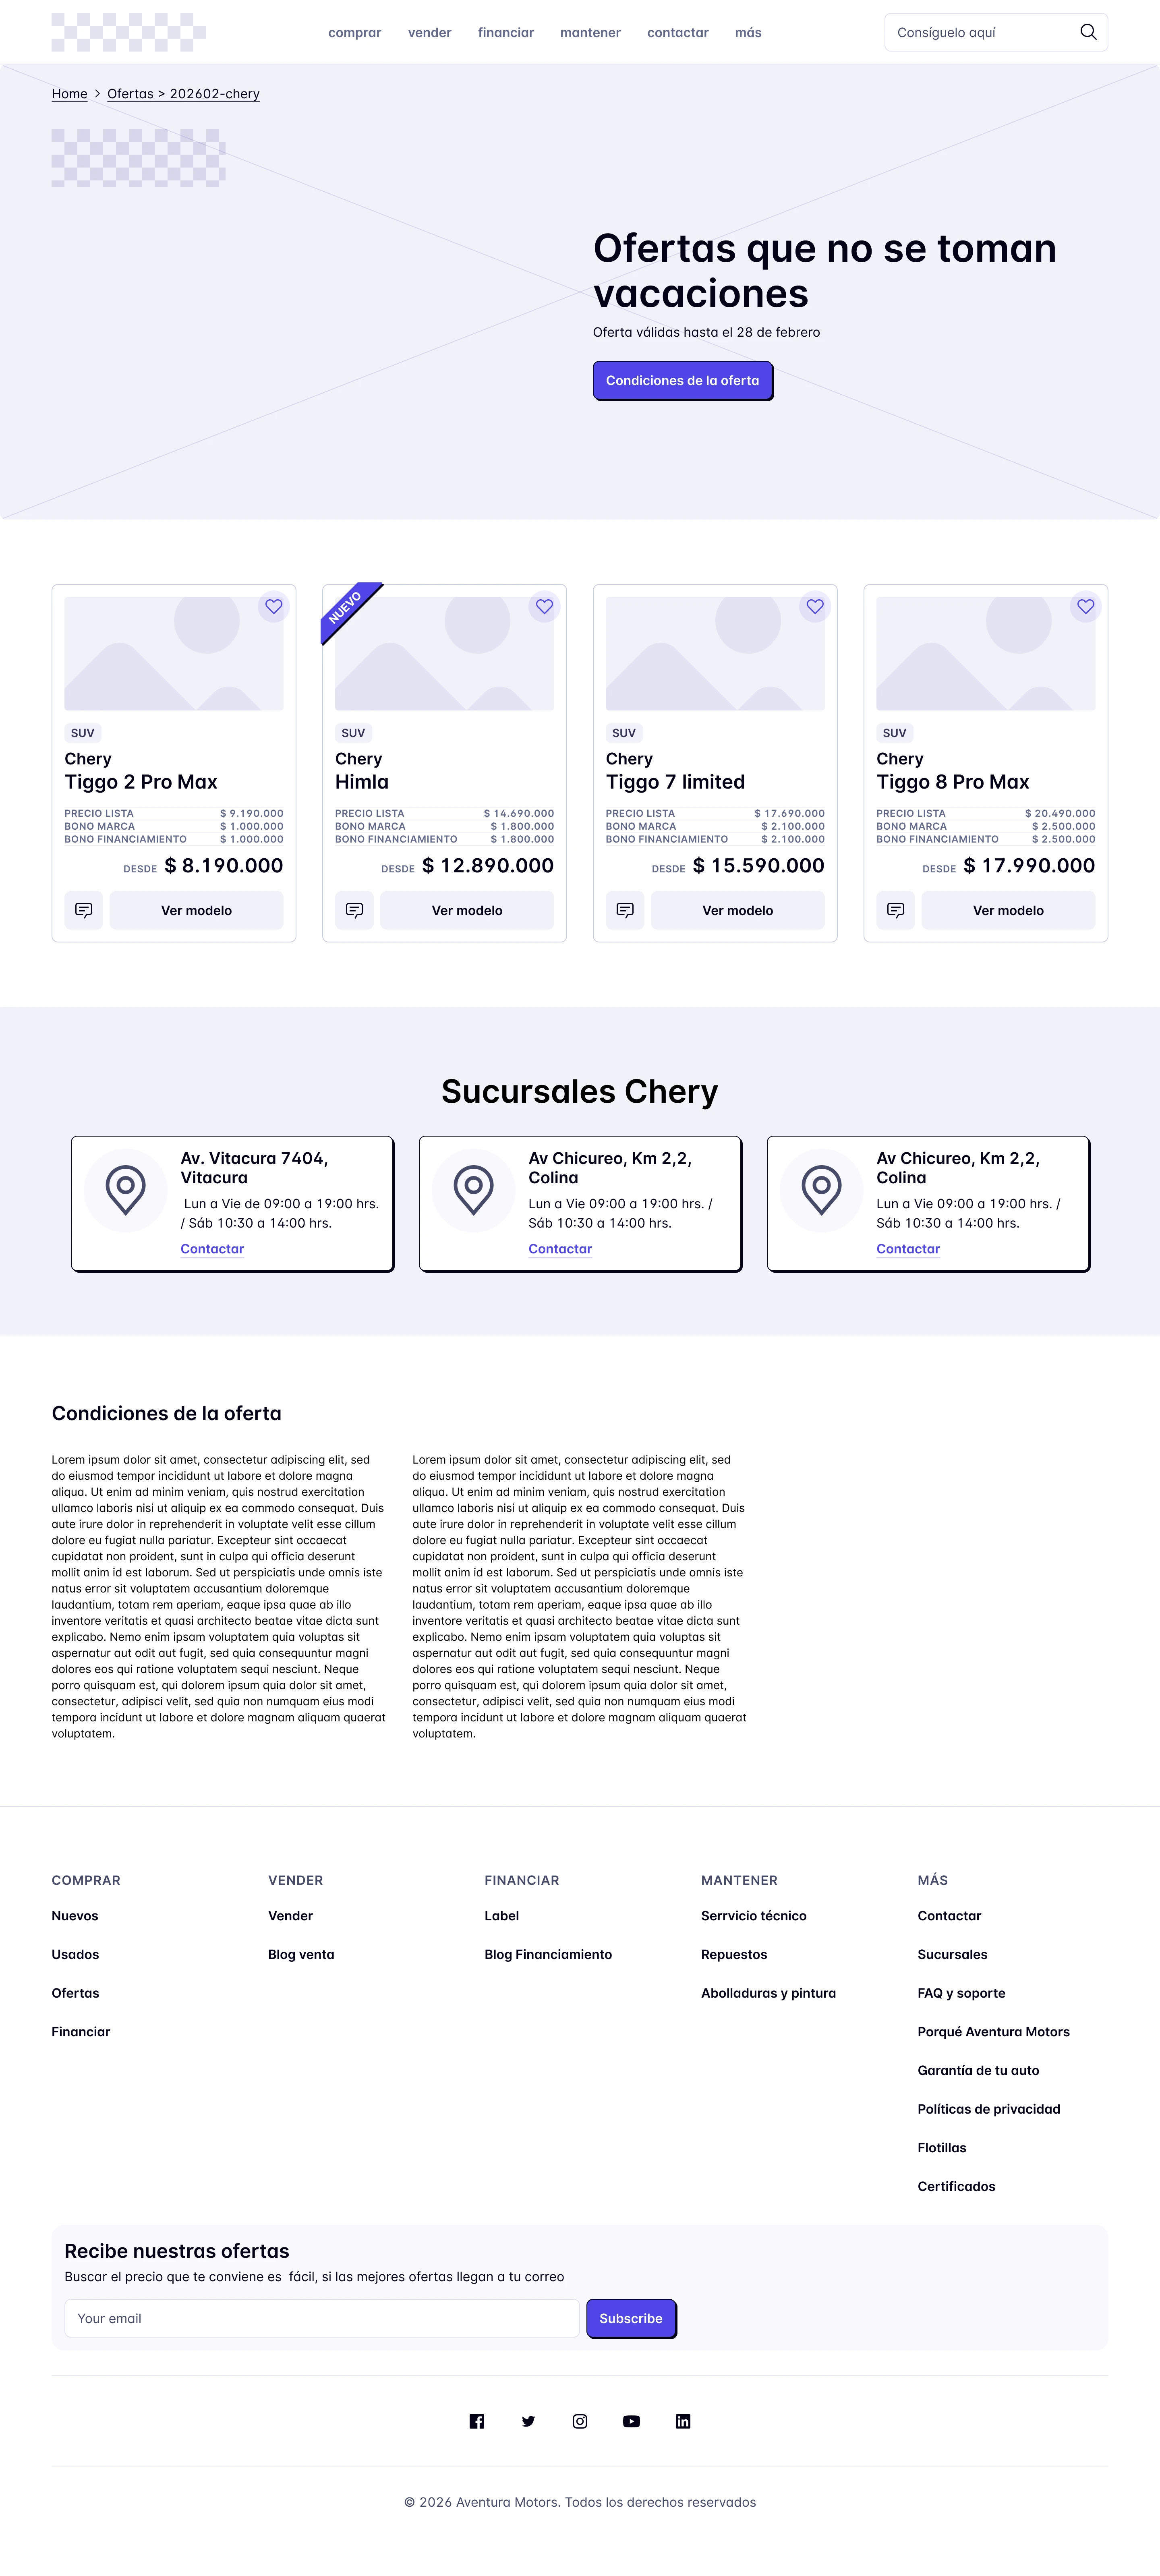
Task: Open the Instagram social icon
Action: [x=580, y=2421]
